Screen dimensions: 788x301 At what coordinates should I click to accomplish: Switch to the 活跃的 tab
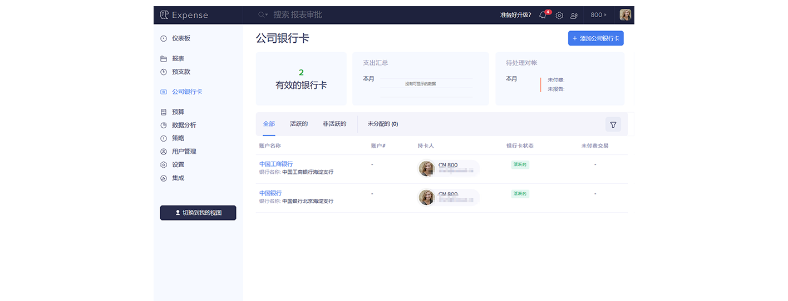click(299, 124)
